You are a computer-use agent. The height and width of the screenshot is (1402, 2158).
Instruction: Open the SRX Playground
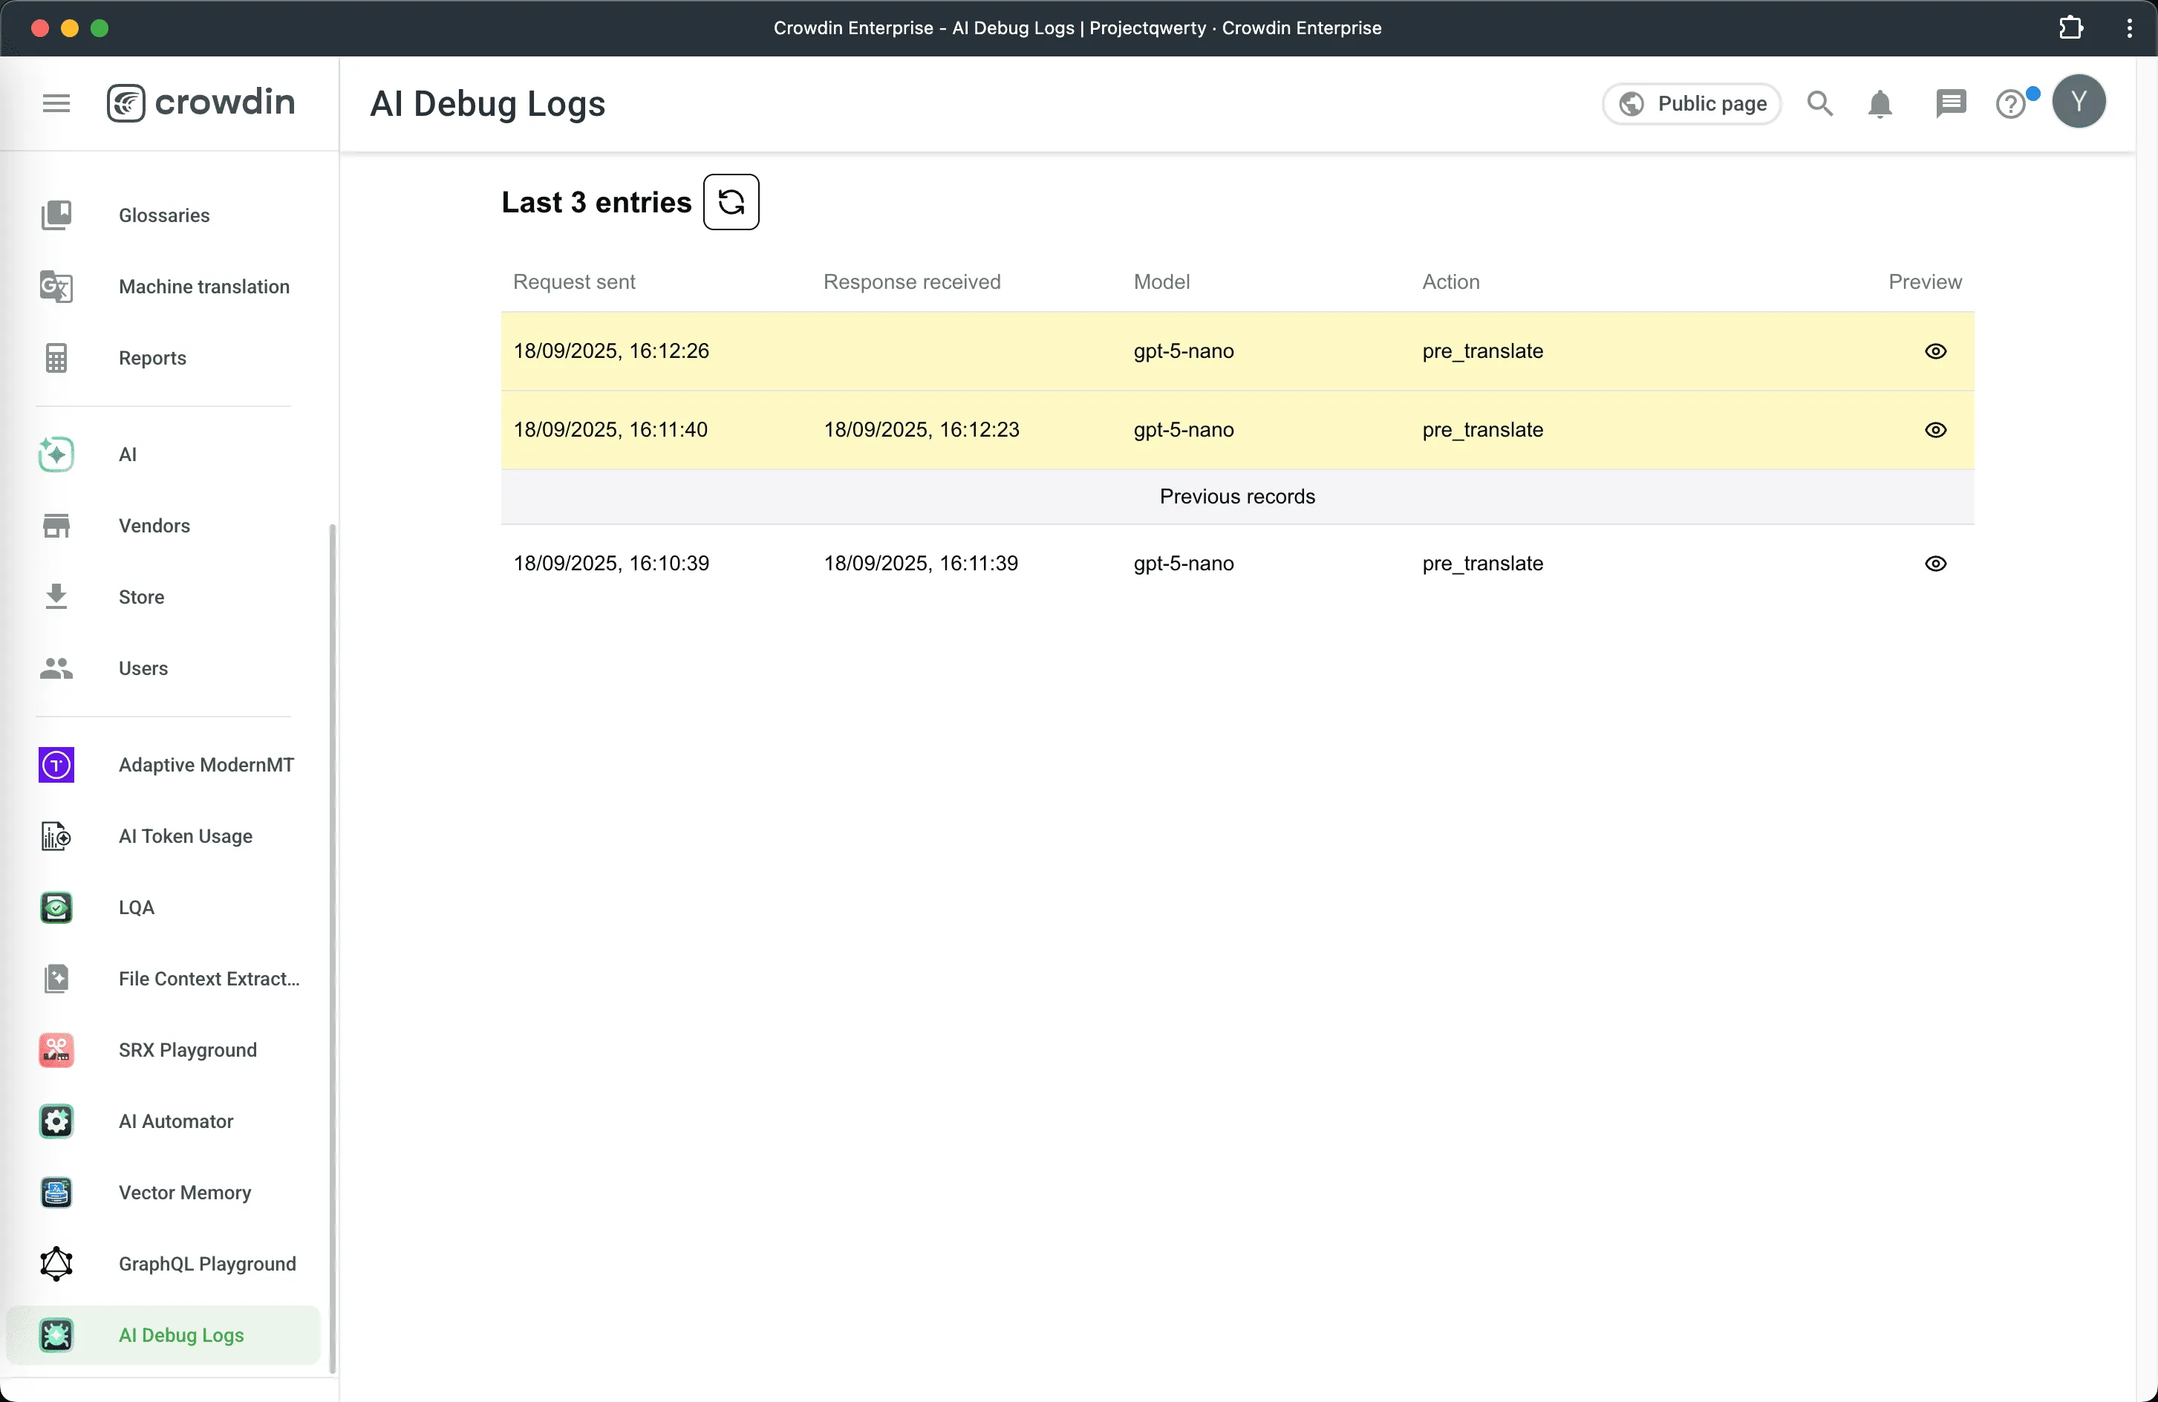pyautogui.click(x=187, y=1049)
